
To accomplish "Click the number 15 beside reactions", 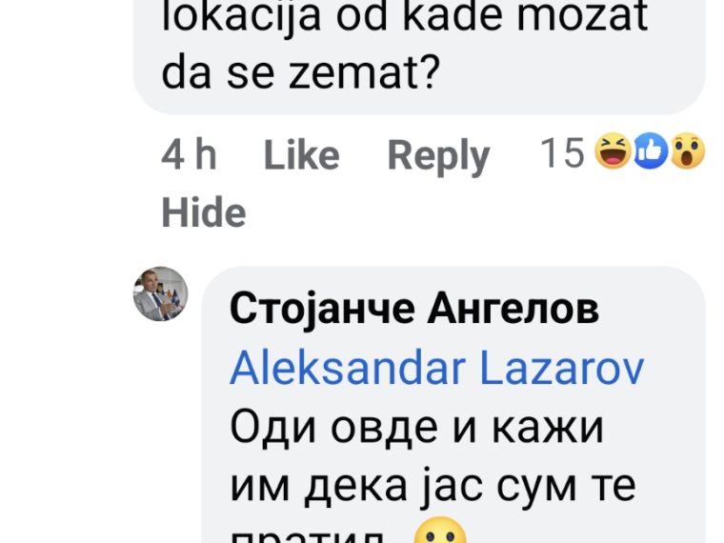I will pos(562,152).
